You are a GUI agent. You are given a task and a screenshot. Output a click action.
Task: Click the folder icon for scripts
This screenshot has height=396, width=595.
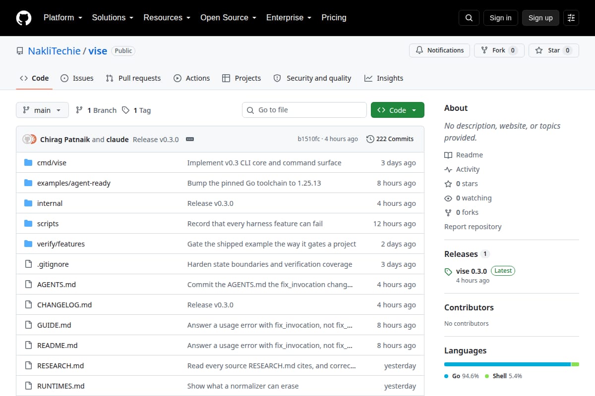click(28, 224)
